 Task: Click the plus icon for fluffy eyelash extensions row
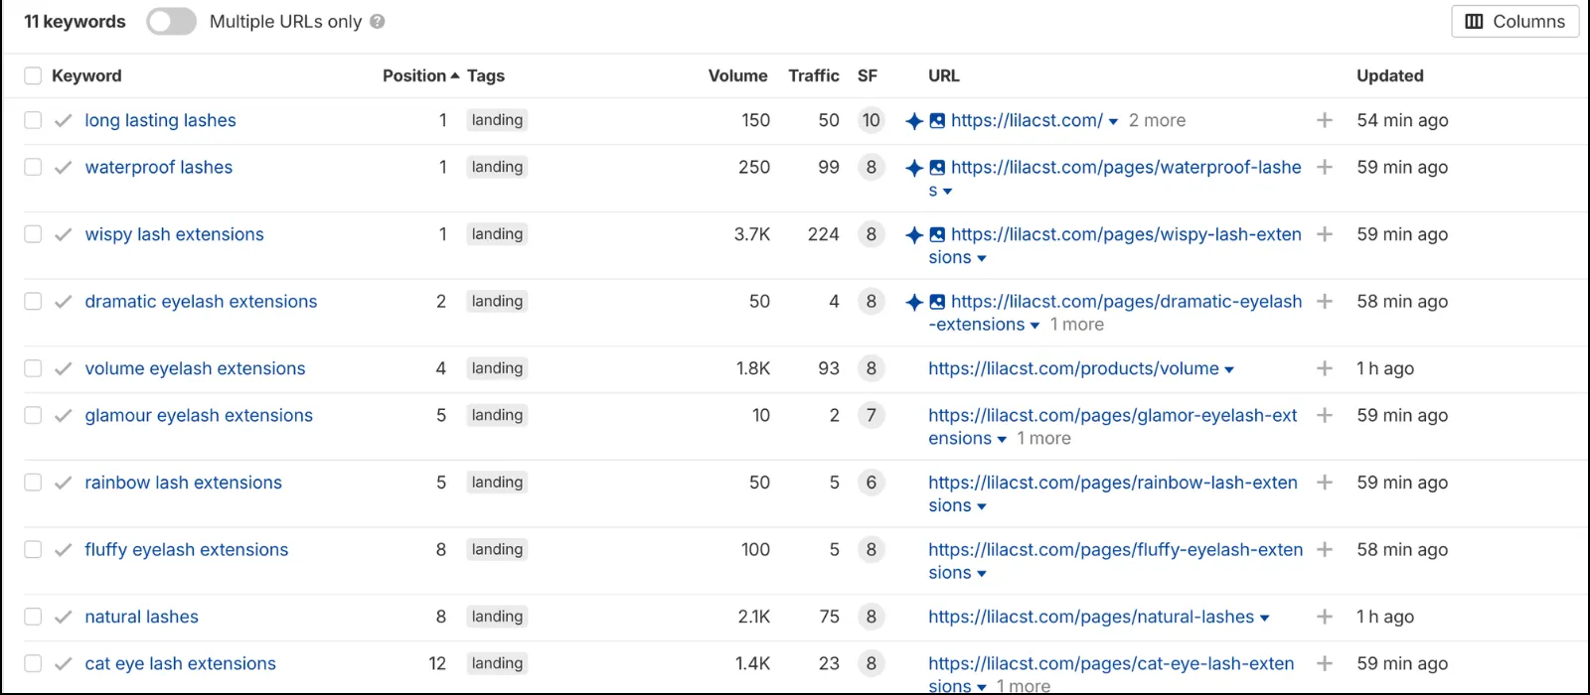coord(1325,549)
